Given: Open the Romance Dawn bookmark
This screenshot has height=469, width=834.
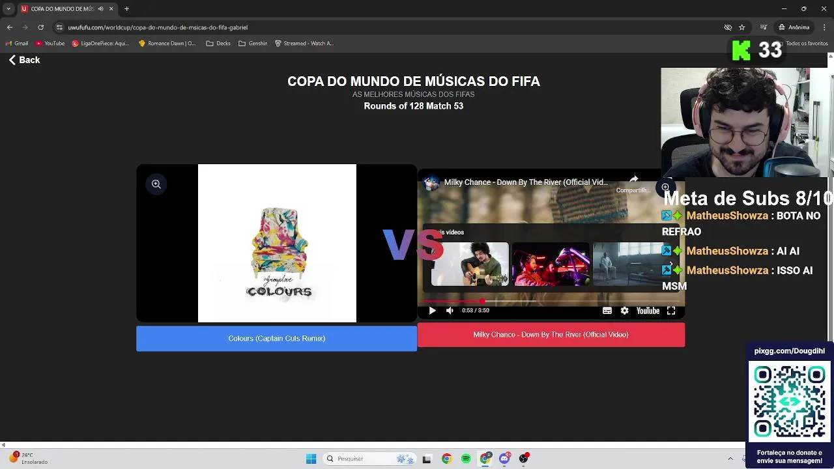Looking at the screenshot, I should 167,44.
